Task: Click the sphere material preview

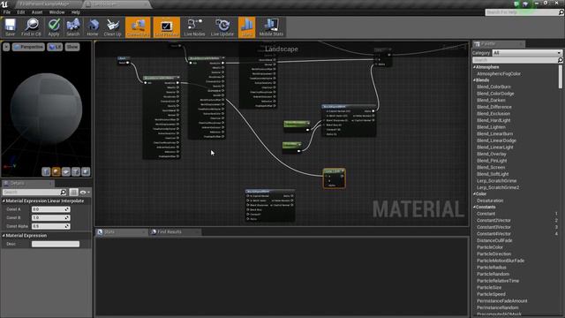Action: tap(46, 109)
